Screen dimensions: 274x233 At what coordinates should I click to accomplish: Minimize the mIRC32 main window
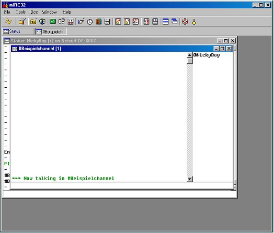(x=255, y=5)
